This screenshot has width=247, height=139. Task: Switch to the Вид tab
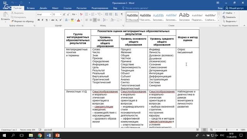pyautogui.click(x=115, y=8)
